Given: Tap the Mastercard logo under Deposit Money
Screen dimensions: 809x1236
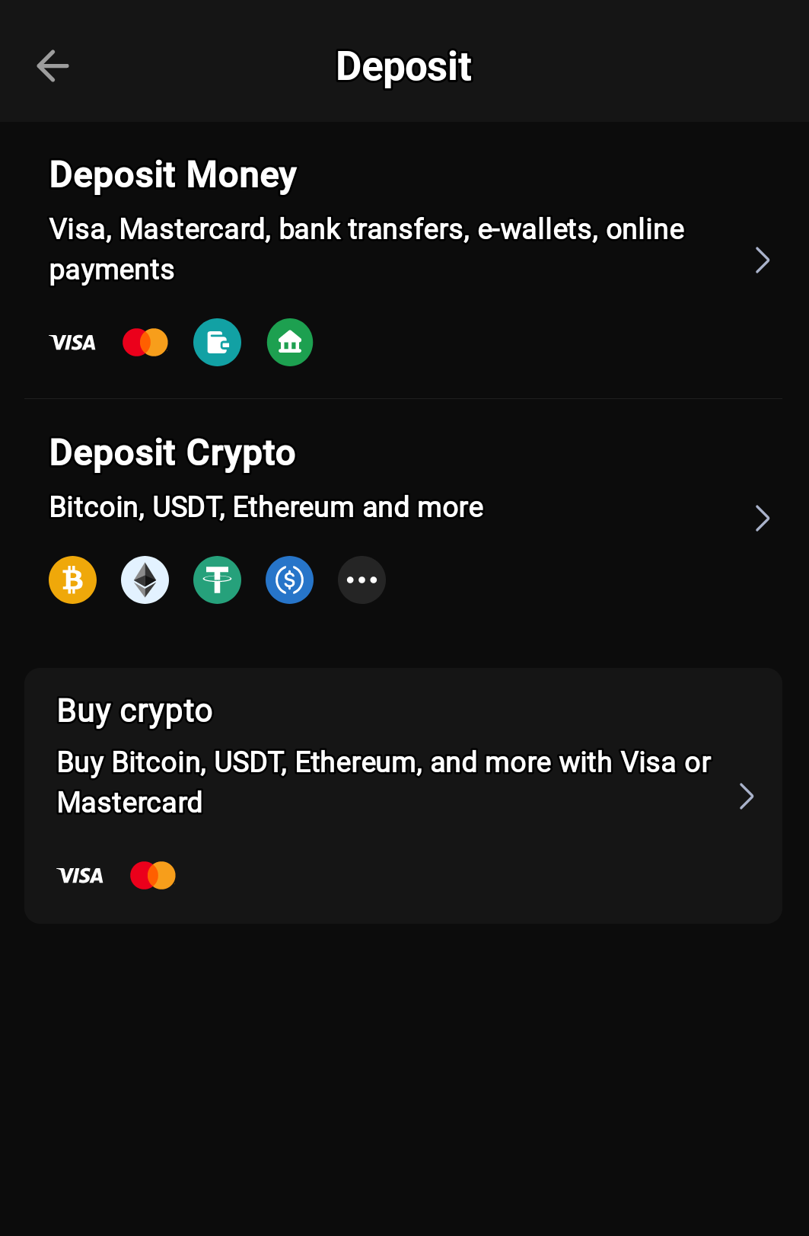Looking at the screenshot, I should (145, 343).
